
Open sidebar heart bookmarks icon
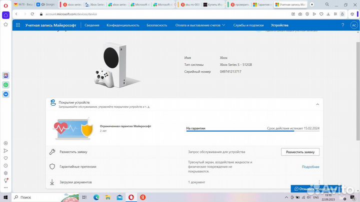[5, 158]
